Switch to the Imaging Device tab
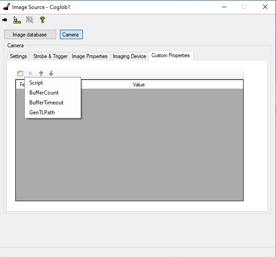Viewport: 276px width, 257px height. [x=129, y=56]
